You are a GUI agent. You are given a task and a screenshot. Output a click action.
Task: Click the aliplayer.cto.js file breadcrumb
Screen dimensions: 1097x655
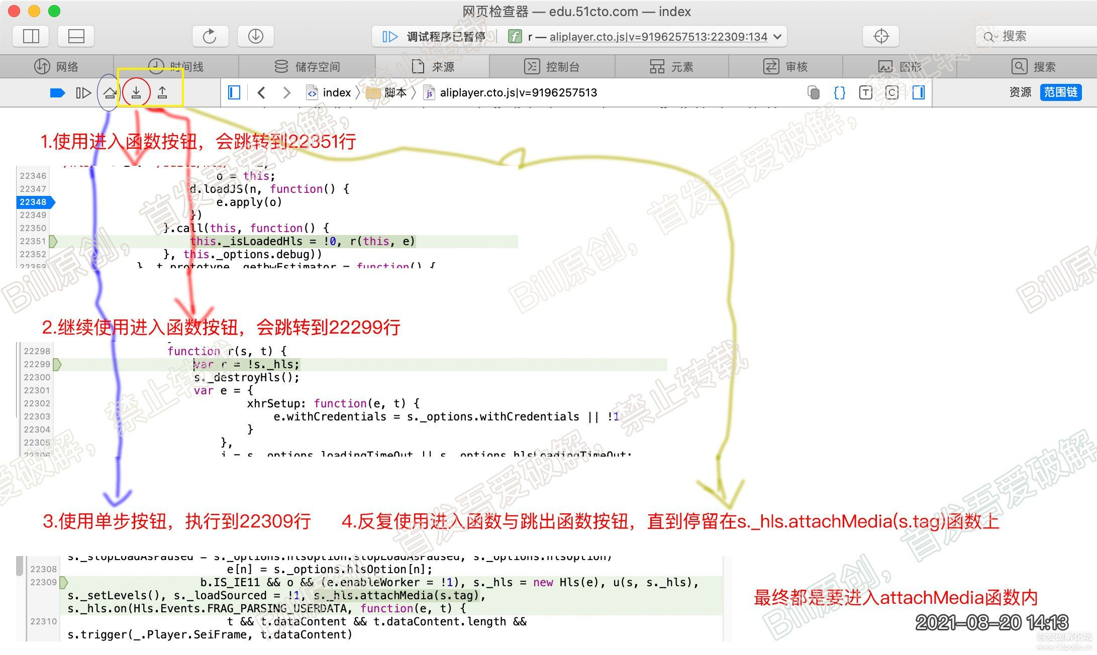coord(511,92)
